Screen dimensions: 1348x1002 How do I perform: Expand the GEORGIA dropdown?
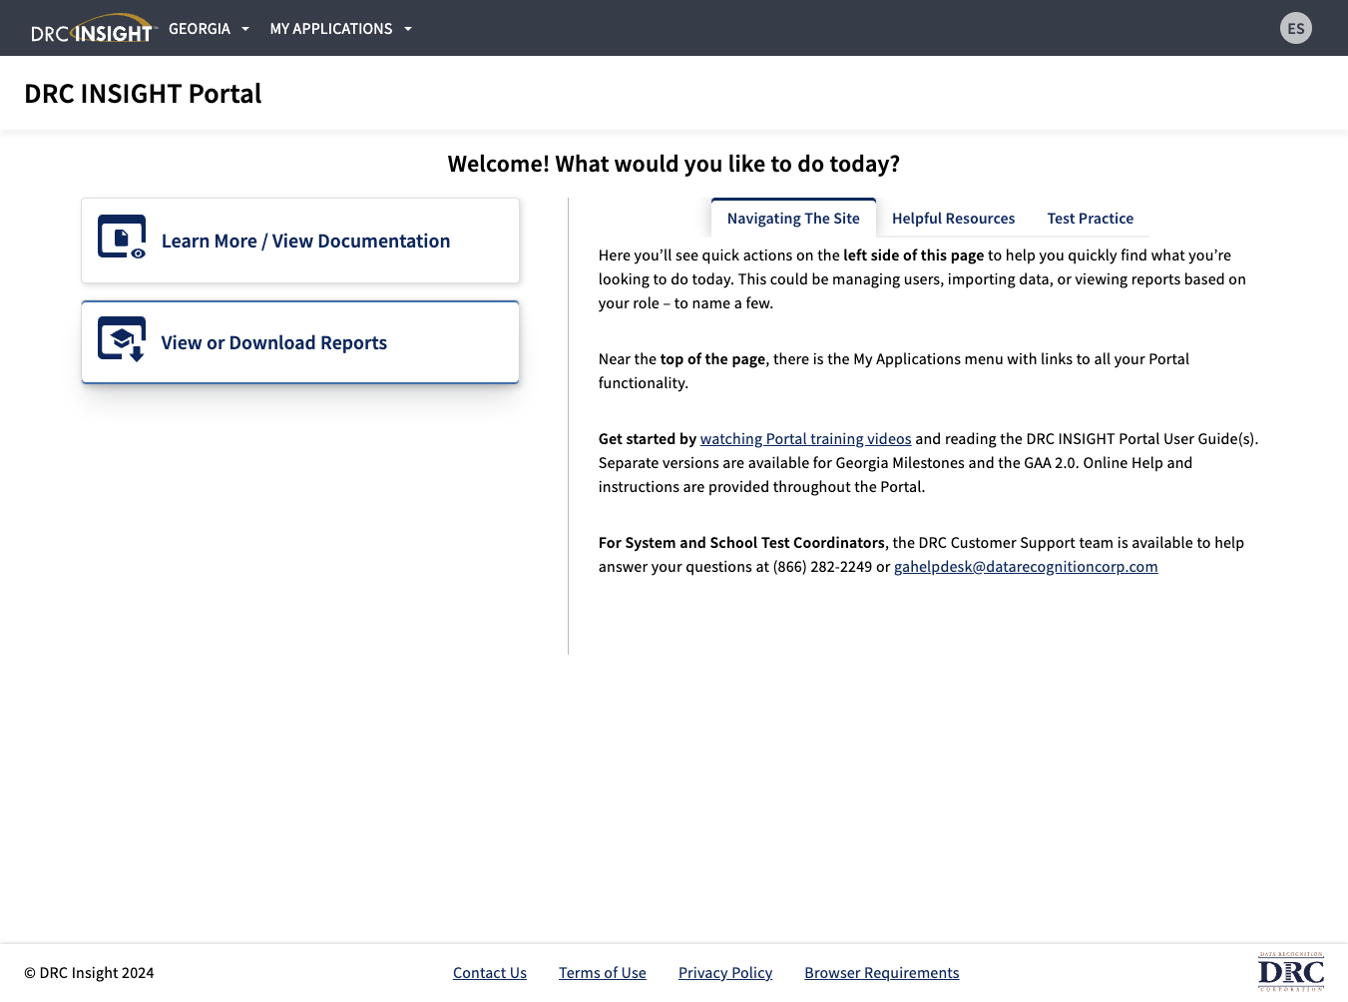(x=209, y=29)
